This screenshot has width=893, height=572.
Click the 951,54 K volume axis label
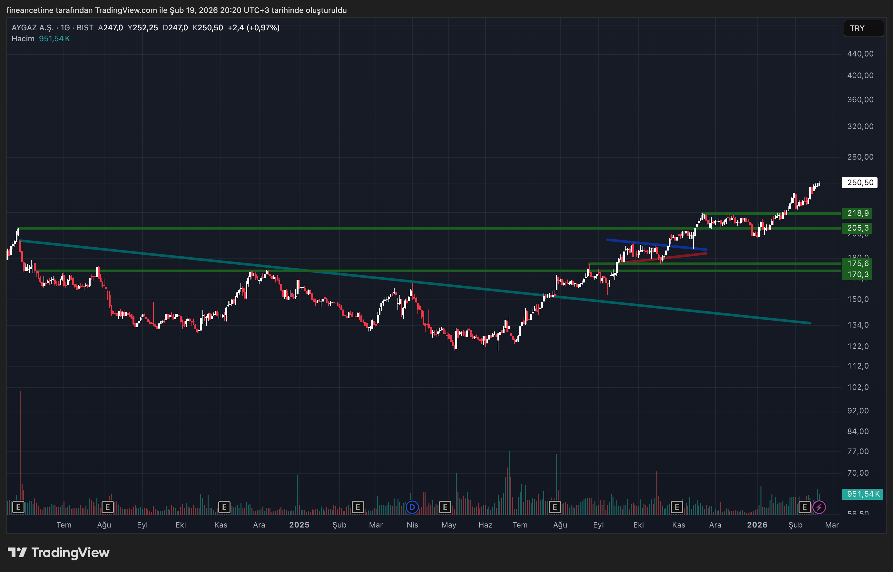[x=862, y=494]
